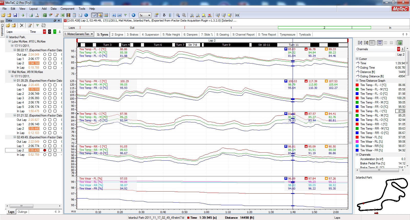Click the Print icon

(31, 15)
